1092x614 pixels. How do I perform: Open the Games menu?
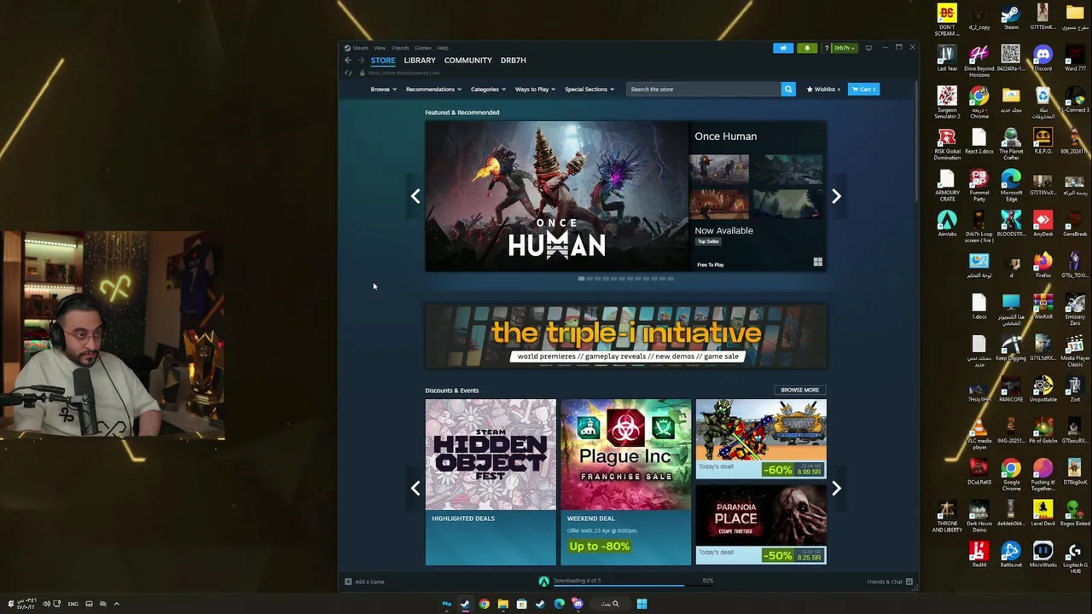423,48
